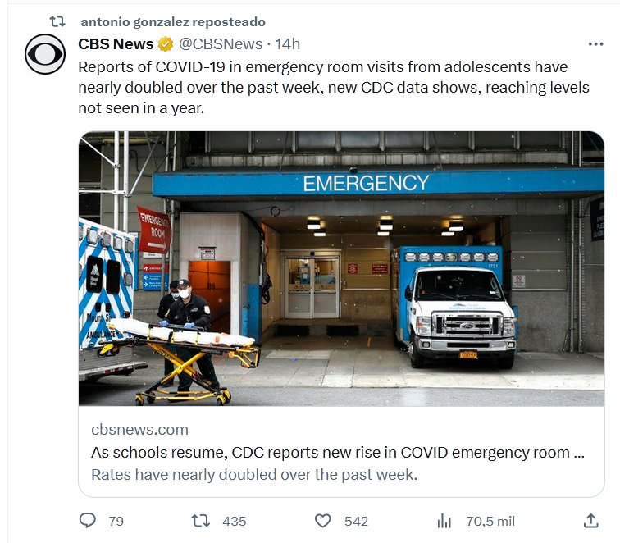
Task: Open the CBS News profile name
Action: [116, 44]
